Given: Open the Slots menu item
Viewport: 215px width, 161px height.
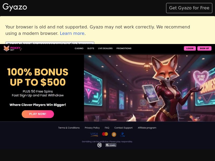Looking at the screenshot, I should point(91,48).
